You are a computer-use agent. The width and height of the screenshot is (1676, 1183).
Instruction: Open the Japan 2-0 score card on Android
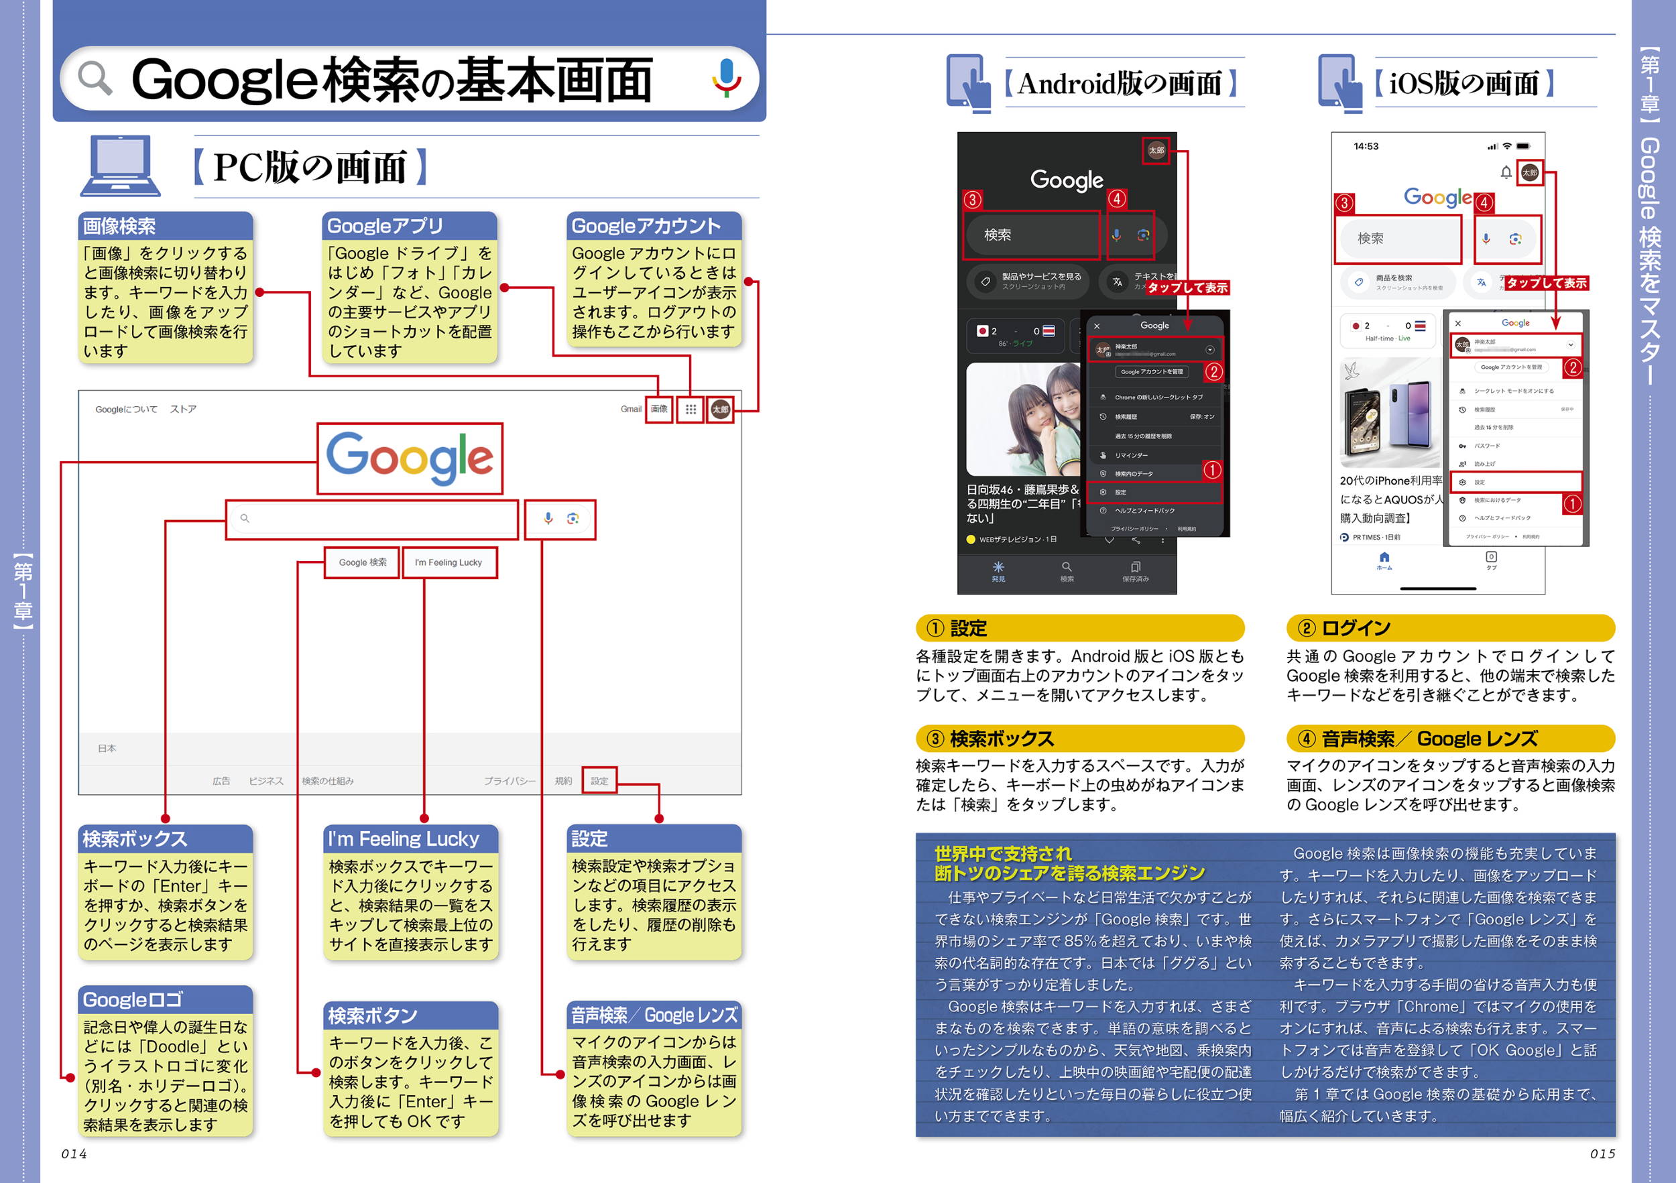[x=1017, y=336]
